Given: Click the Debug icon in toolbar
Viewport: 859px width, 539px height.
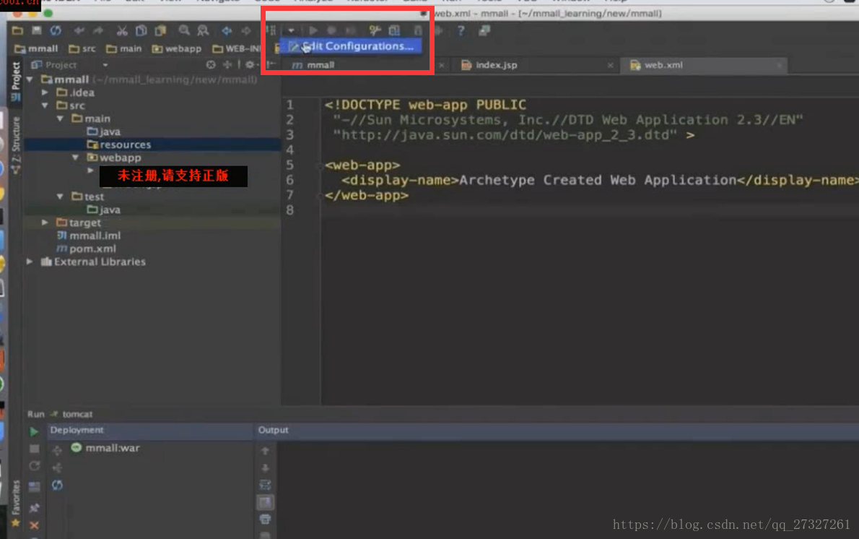Looking at the screenshot, I should click(331, 30).
